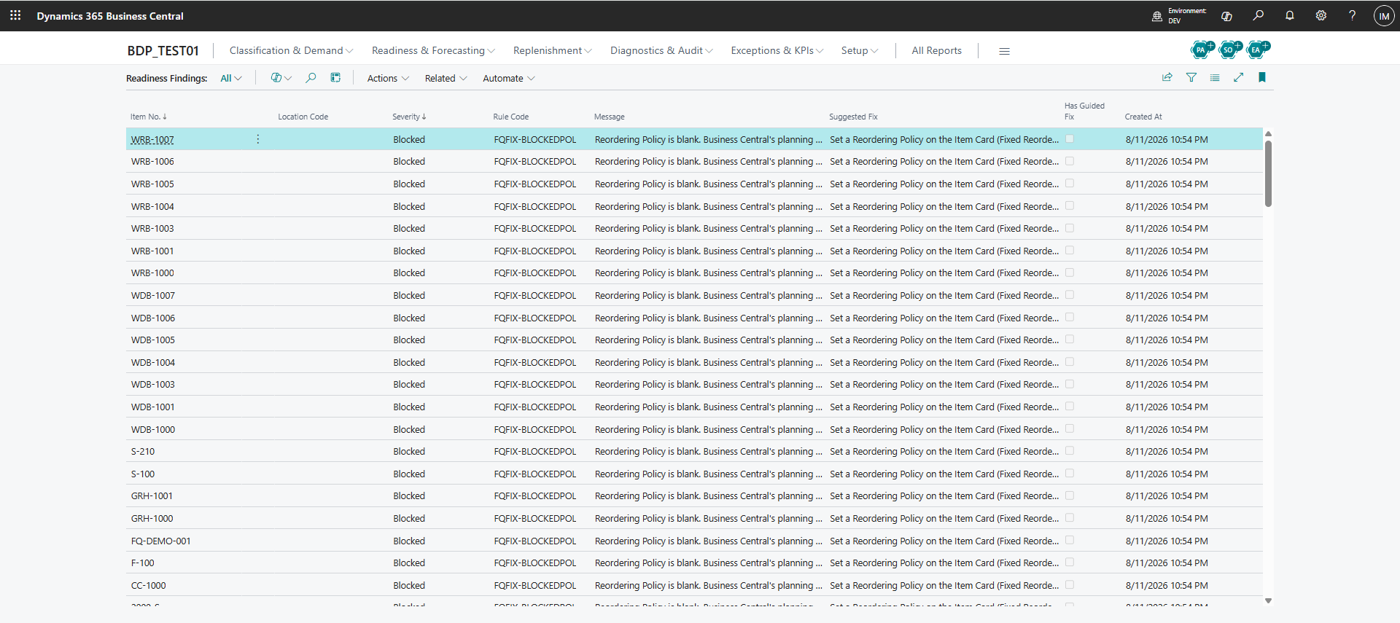Click FQFIX-BLOCKEDPOL in the WRB-1000 row
The image size is (1400, 623).
pyautogui.click(x=534, y=273)
